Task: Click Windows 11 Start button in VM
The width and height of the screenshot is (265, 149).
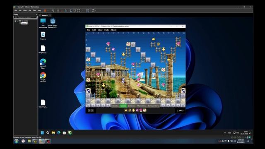Action: pos(42,133)
